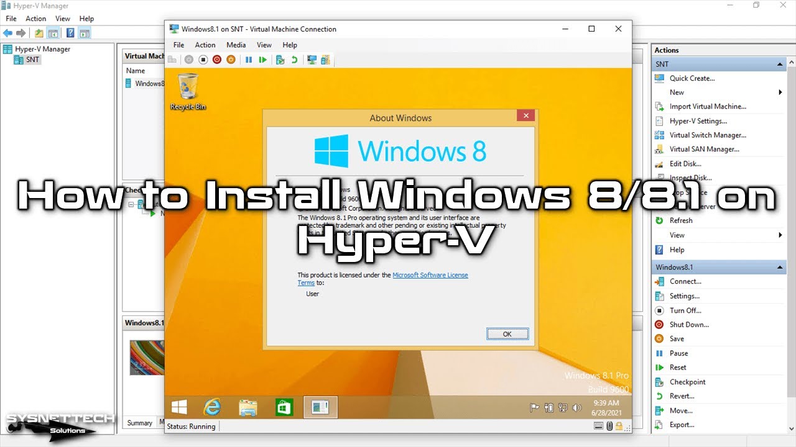Viewport: 796px width, 447px height.
Task: Click the red Shut Down icon in VM toolbar
Action: coord(217,60)
